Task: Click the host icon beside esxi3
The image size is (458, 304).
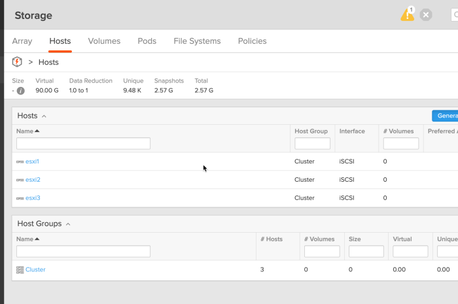Action: click(x=20, y=198)
